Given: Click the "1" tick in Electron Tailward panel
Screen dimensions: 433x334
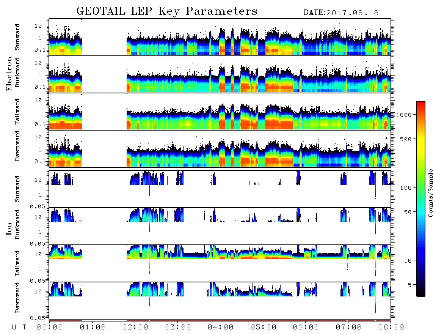Looking at the screenshot, I should 40,112.
